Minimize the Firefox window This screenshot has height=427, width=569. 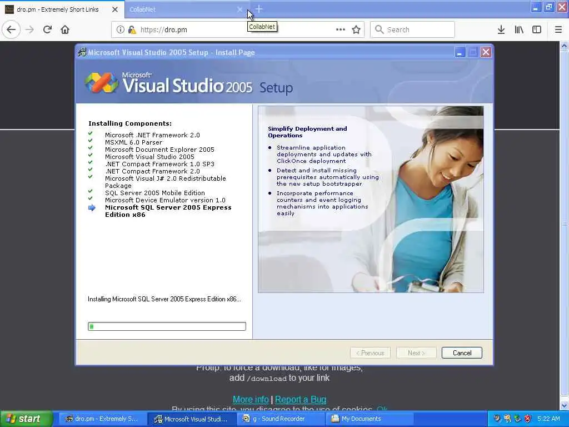pos(536,7)
